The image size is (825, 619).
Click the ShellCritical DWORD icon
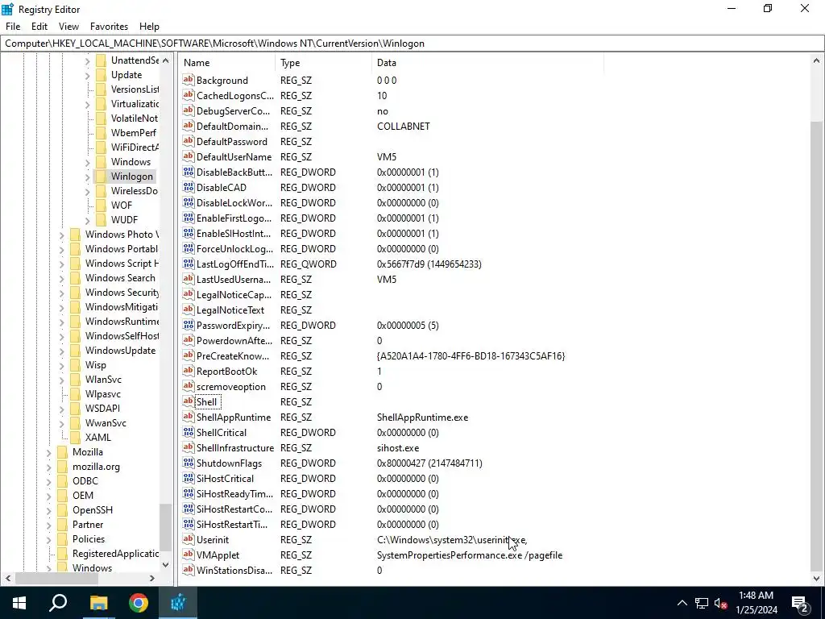188,432
